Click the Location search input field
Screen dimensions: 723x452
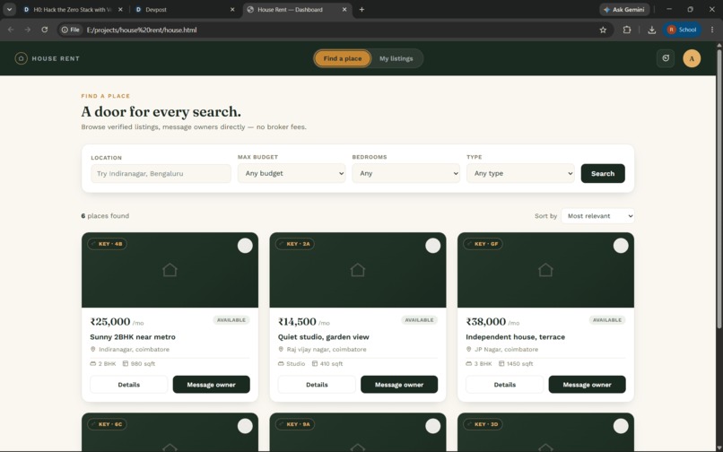[x=161, y=174]
